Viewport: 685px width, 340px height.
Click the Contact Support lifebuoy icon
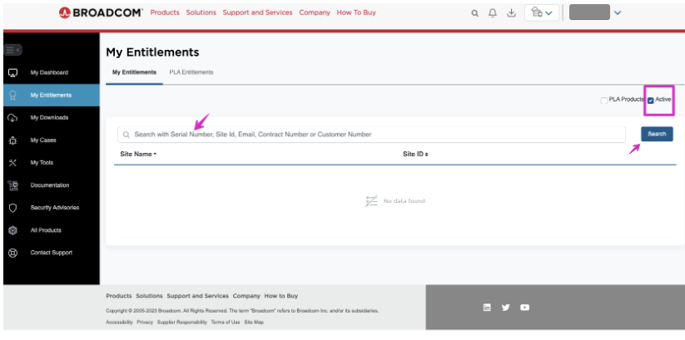(x=12, y=253)
